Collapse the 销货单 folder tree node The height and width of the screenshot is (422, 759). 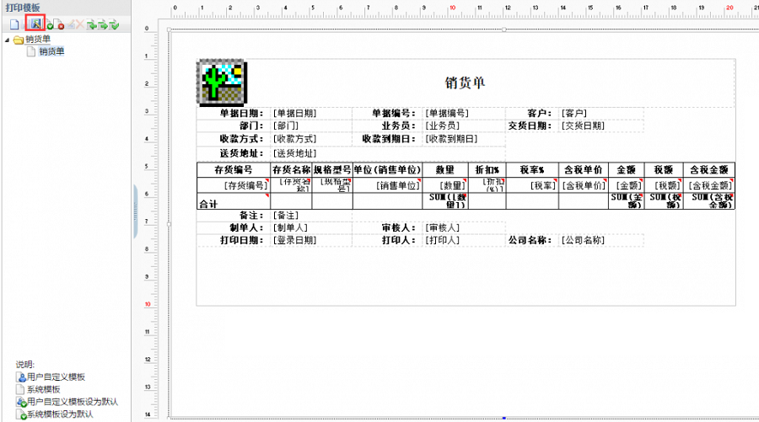click(x=8, y=40)
